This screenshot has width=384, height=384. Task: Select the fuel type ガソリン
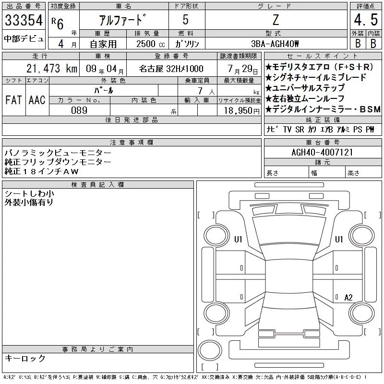point(187,44)
